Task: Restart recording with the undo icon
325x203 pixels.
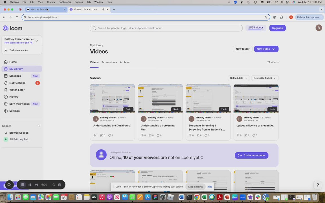Action: 54,185
